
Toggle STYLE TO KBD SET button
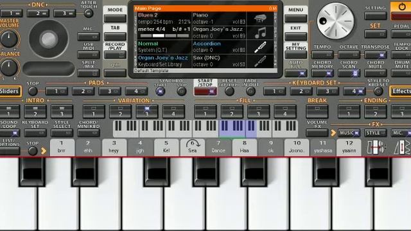pos(378,91)
